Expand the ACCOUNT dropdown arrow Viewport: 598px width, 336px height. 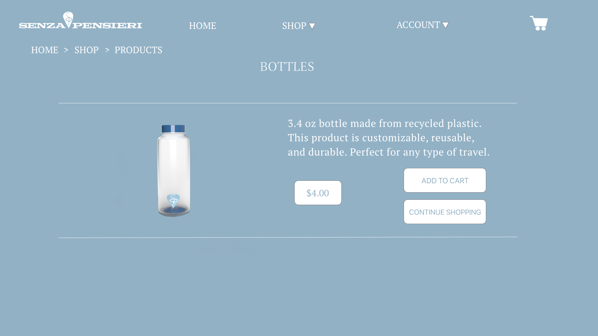[445, 25]
